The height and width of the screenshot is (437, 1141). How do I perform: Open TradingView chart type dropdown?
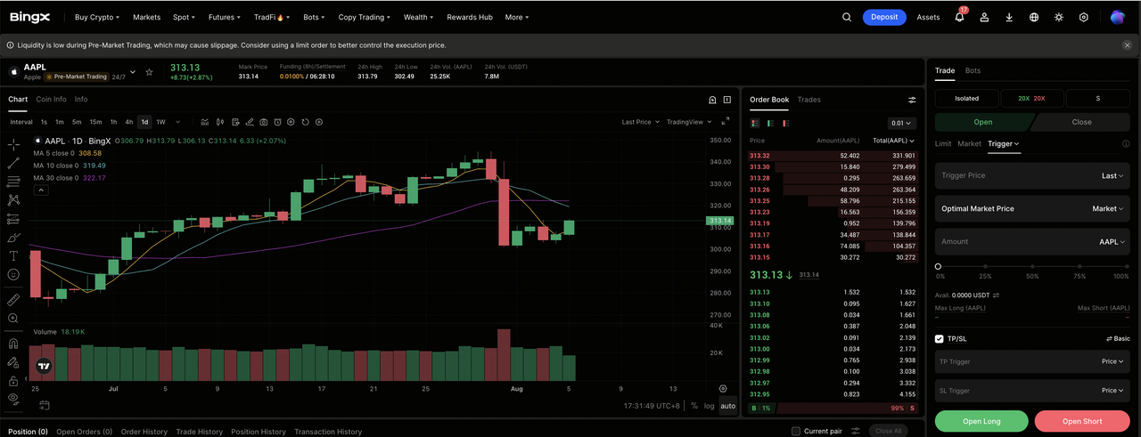tap(688, 122)
